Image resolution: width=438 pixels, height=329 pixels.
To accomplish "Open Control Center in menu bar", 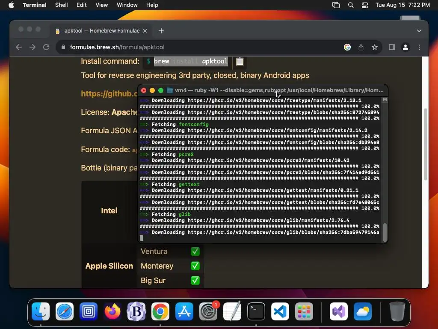I will [364, 5].
